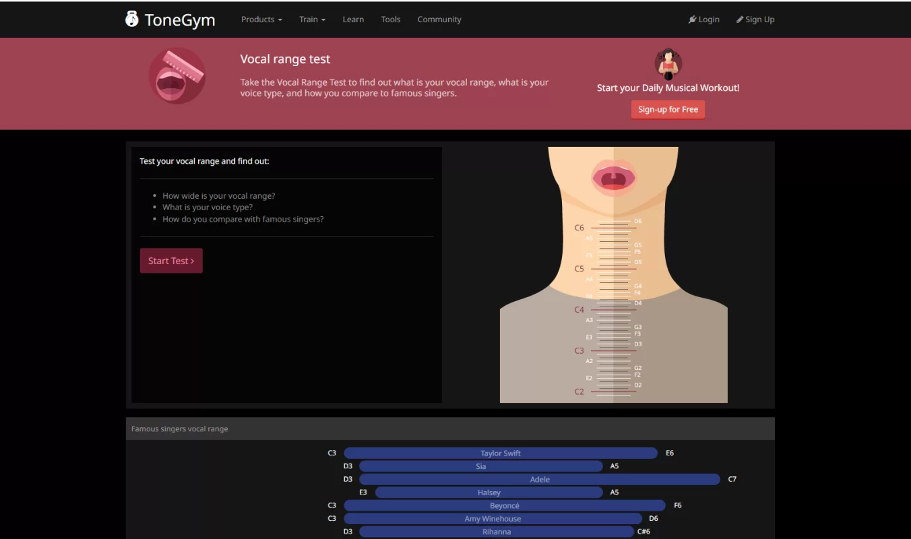Start the vocal range test
This screenshot has width=911, height=539.
[x=171, y=261]
